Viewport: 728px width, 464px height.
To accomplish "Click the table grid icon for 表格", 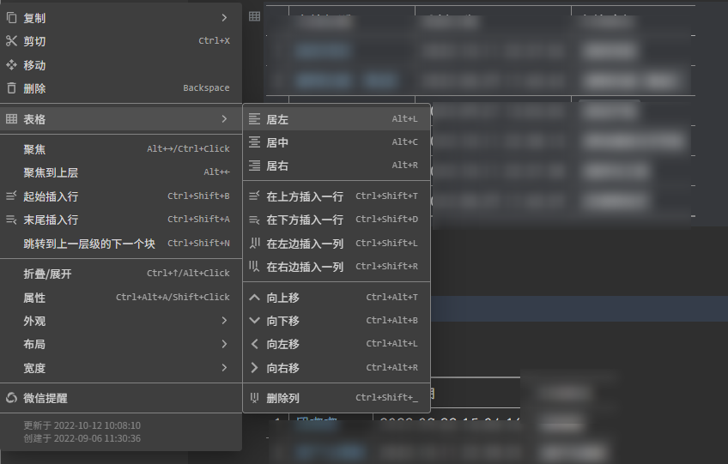I will pyautogui.click(x=12, y=118).
